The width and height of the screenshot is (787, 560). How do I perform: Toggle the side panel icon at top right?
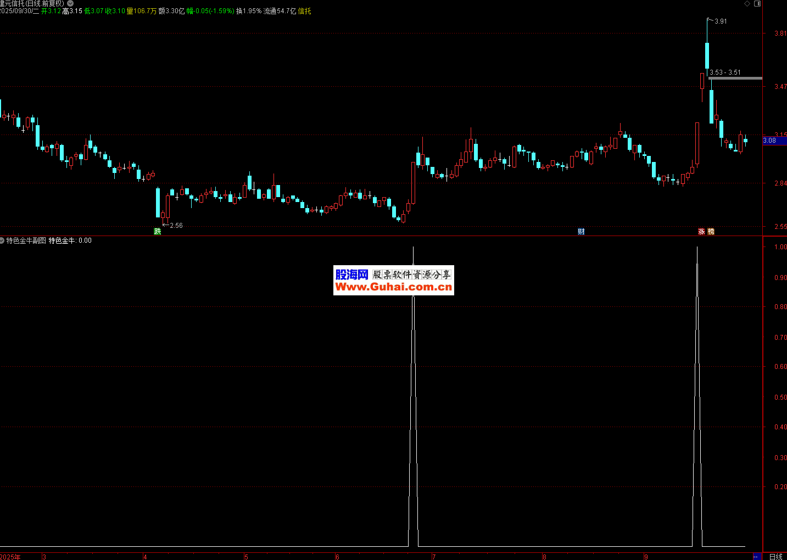pyautogui.click(x=757, y=4)
